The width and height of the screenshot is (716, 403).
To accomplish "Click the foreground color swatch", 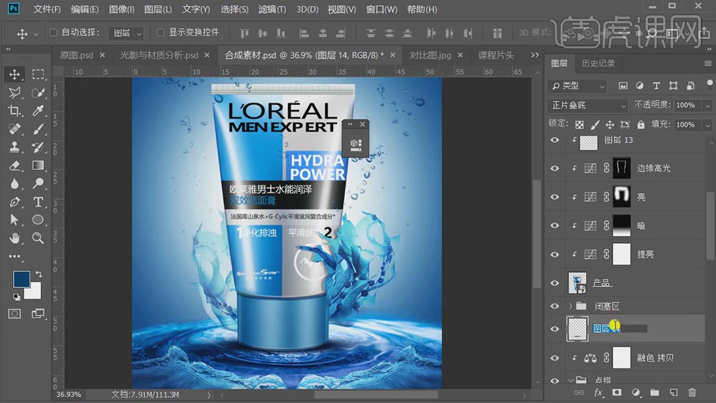I will coord(21,279).
